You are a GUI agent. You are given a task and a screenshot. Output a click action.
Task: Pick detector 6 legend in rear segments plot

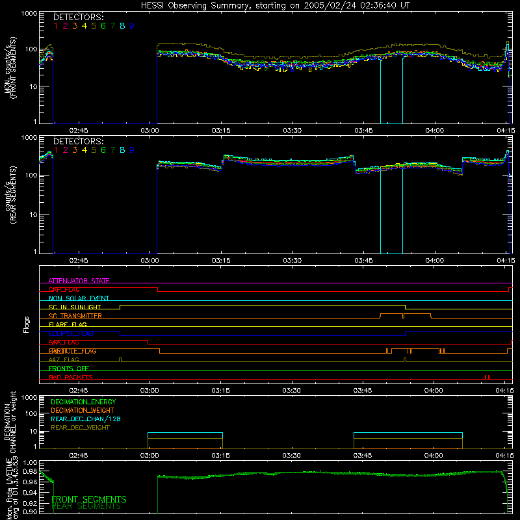click(103, 150)
